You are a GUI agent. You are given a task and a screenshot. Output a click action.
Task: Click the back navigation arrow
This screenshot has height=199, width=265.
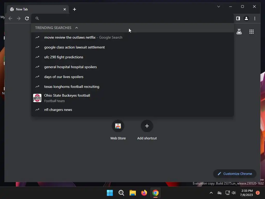click(10, 18)
